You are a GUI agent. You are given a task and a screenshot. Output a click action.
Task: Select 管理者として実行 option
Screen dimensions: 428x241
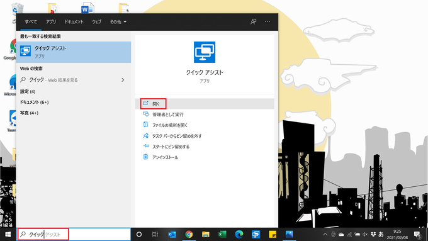coord(205,115)
